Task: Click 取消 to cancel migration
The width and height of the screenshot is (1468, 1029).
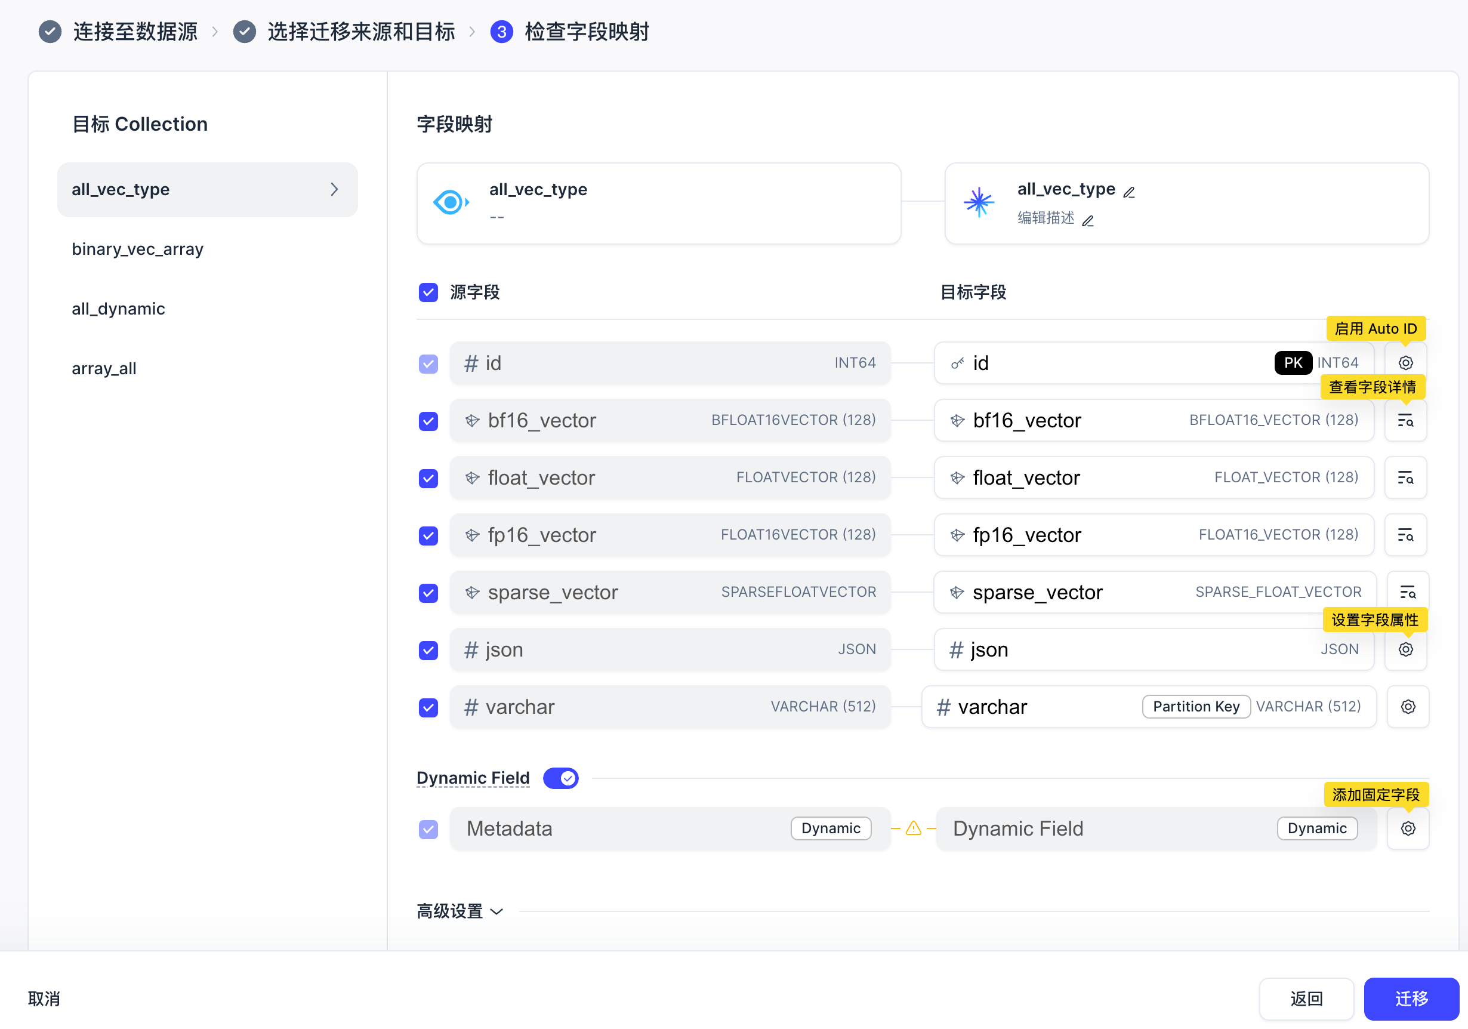Action: click(x=44, y=999)
